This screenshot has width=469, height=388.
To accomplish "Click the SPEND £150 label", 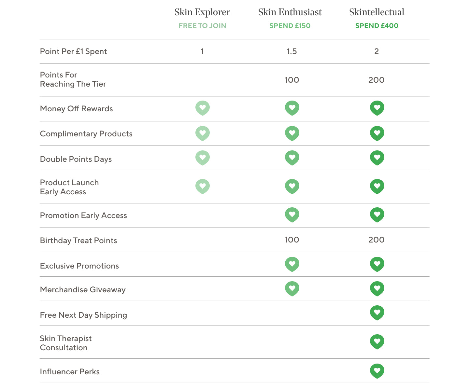I will [290, 26].
